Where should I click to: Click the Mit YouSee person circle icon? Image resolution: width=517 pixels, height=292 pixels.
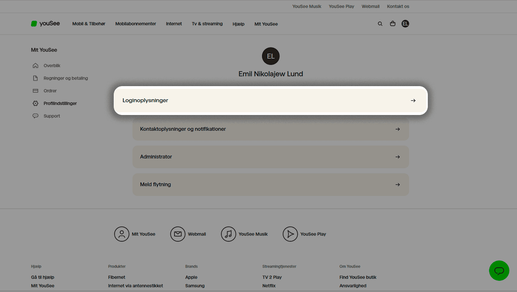(x=122, y=234)
